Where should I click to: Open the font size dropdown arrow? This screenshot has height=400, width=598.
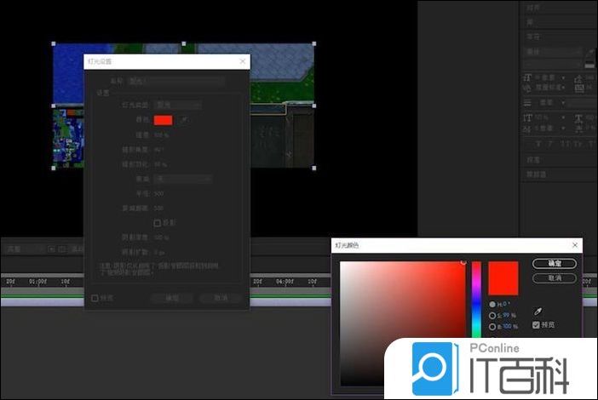click(x=563, y=77)
